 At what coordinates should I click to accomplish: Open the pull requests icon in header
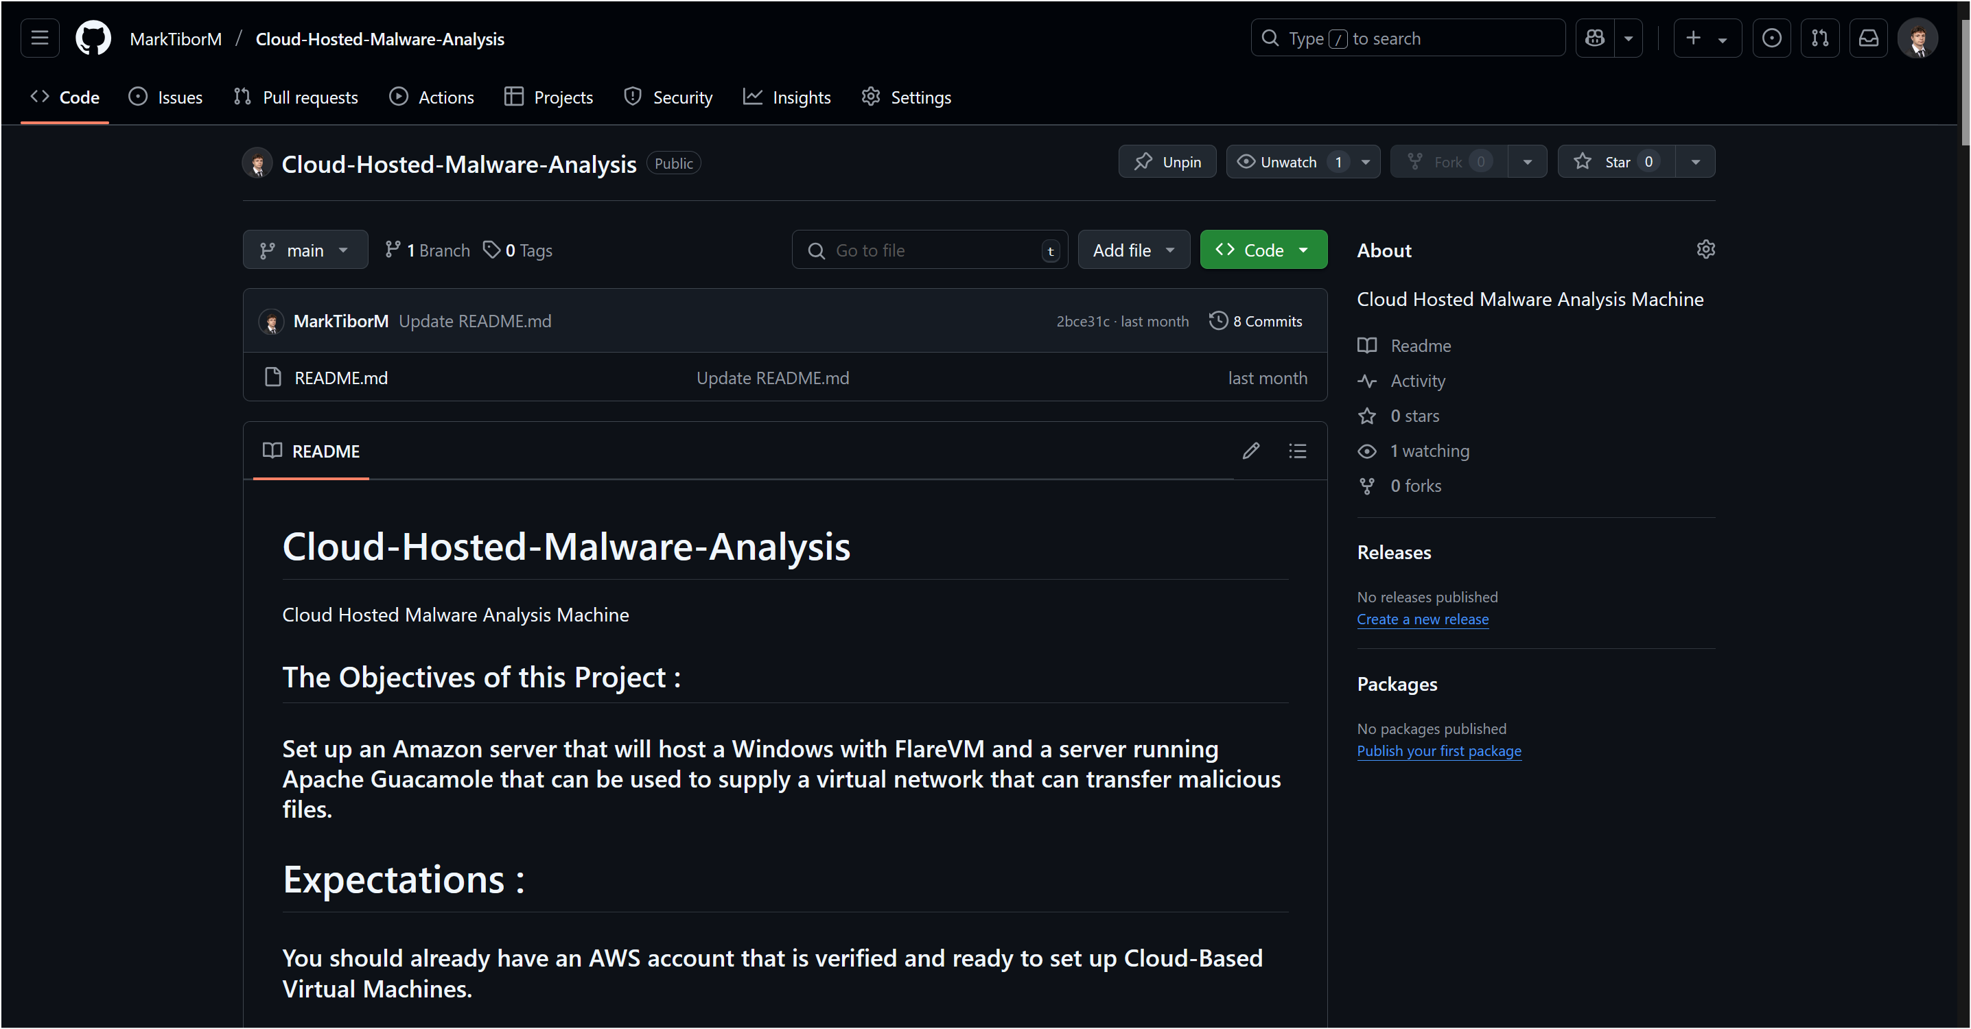1820,38
